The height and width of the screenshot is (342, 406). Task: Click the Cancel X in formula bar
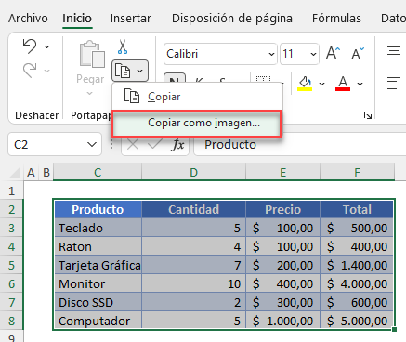[133, 144]
